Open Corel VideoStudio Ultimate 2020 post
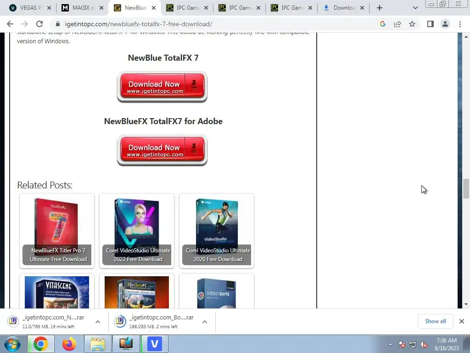 217,231
